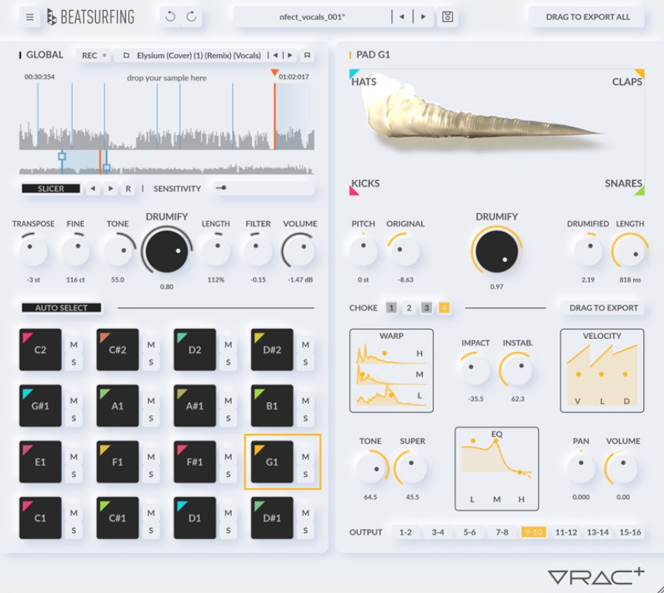Click the VRAC+ logo
Image resolution: width=664 pixels, height=593 pixels.
[x=596, y=577]
